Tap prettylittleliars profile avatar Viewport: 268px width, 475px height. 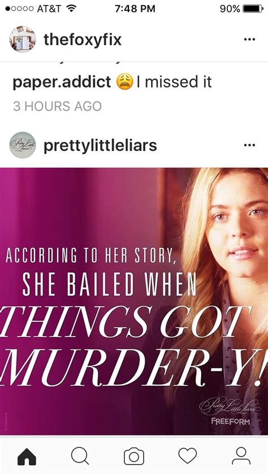[x=23, y=145]
